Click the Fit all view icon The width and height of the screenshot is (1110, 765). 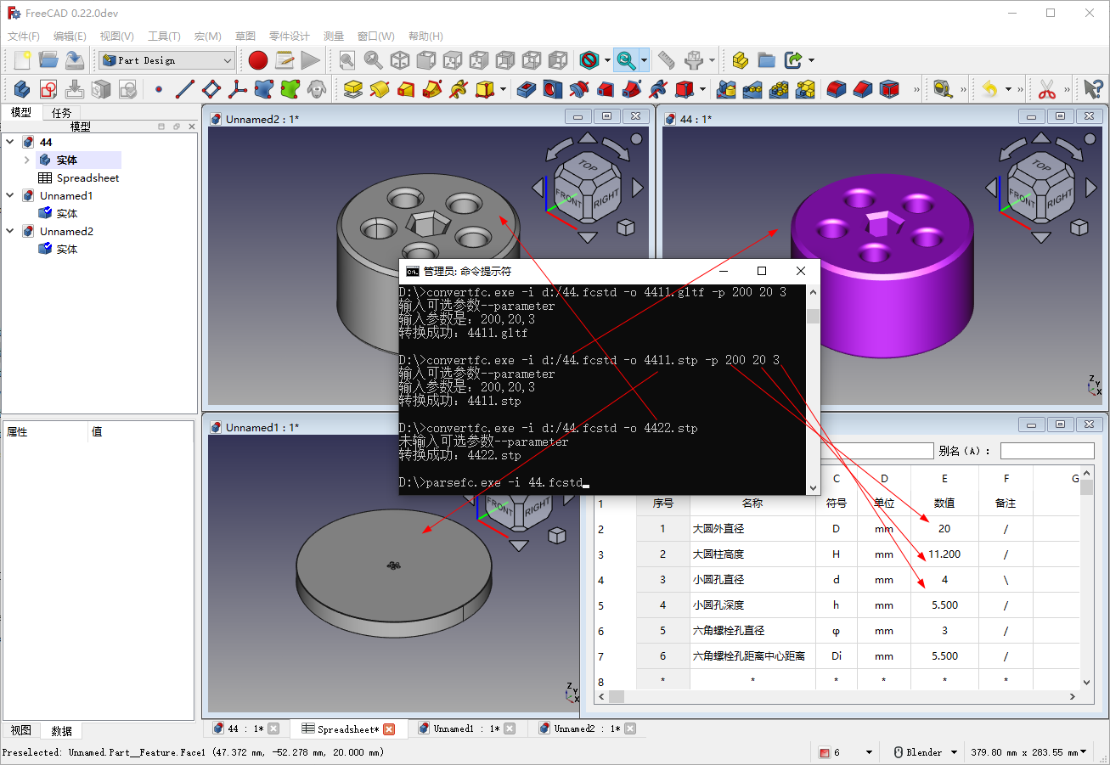click(x=347, y=59)
